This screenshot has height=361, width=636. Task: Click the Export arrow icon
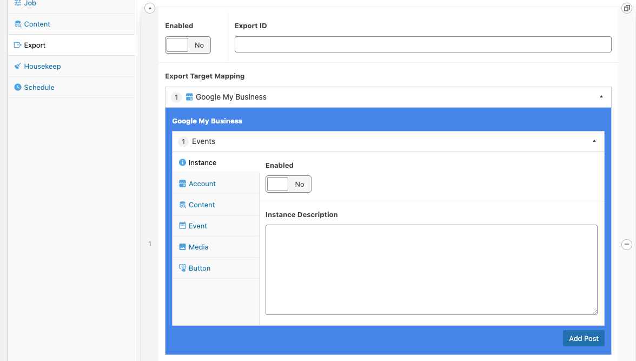click(18, 45)
